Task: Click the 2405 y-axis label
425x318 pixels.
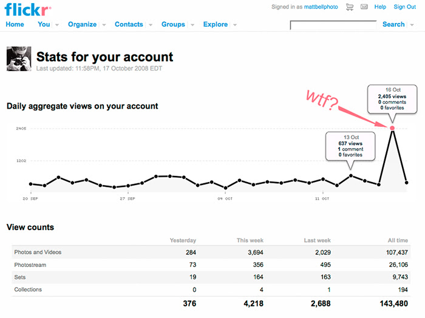Action: 21,129
